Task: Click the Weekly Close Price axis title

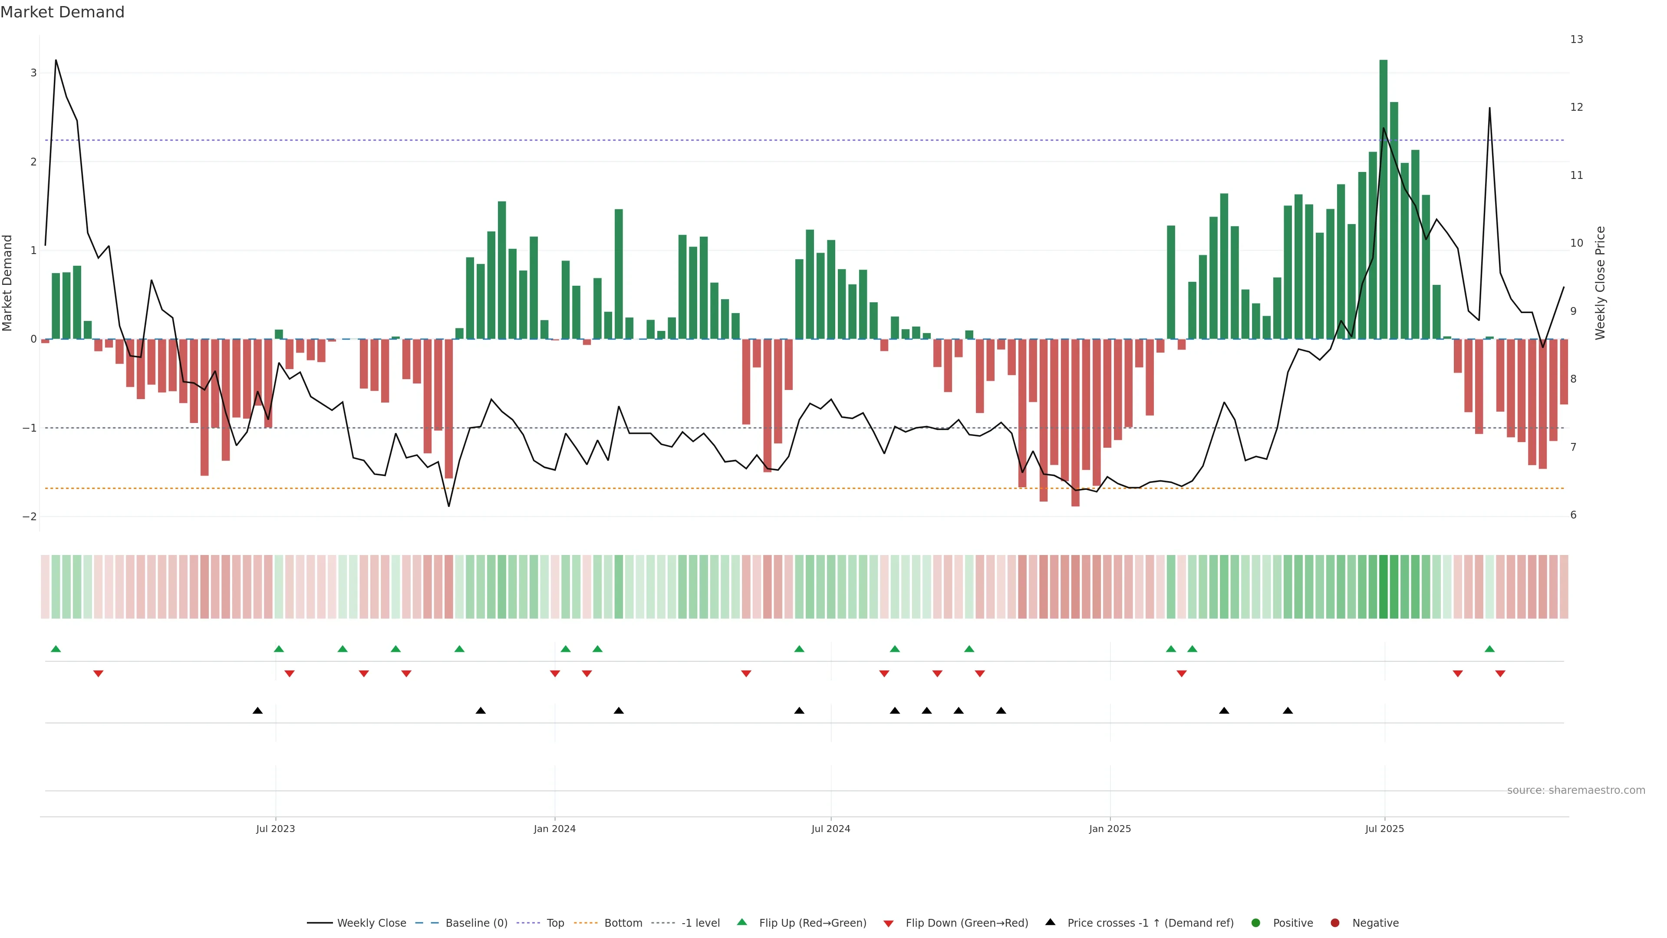Action: pyautogui.click(x=1600, y=283)
